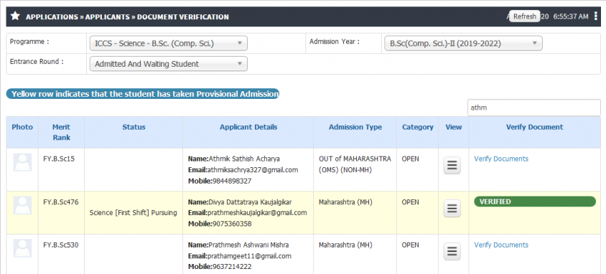The height and width of the screenshot is (274, 606).
Task: Open the view menu icon for Prathmesh Ashwani Mishra
Action: point(452,252)
